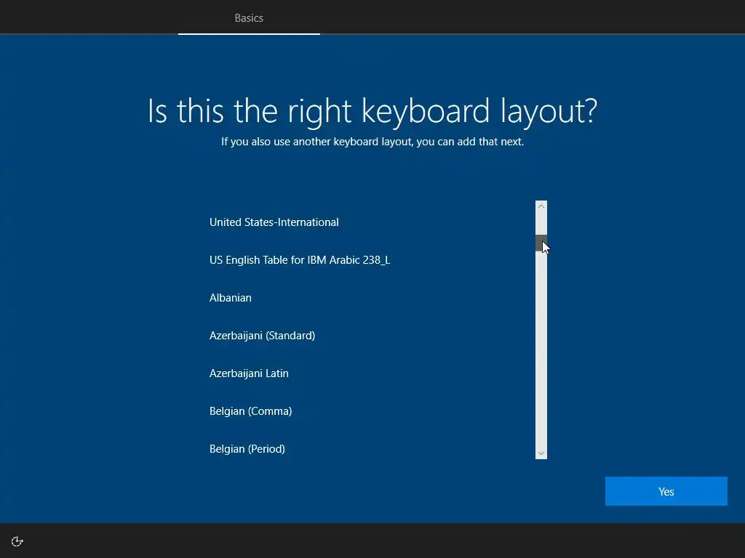This screenshot has height=558, width=745.
Task: Open the Ease of Access icon
Action: click(17, 541)
